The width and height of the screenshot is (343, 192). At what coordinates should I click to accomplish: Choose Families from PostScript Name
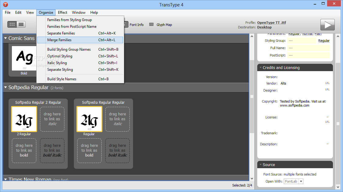coord(80,27)
